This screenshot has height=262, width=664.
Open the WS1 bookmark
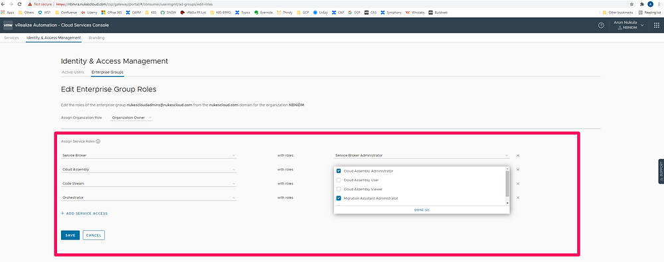pos(44,13)
